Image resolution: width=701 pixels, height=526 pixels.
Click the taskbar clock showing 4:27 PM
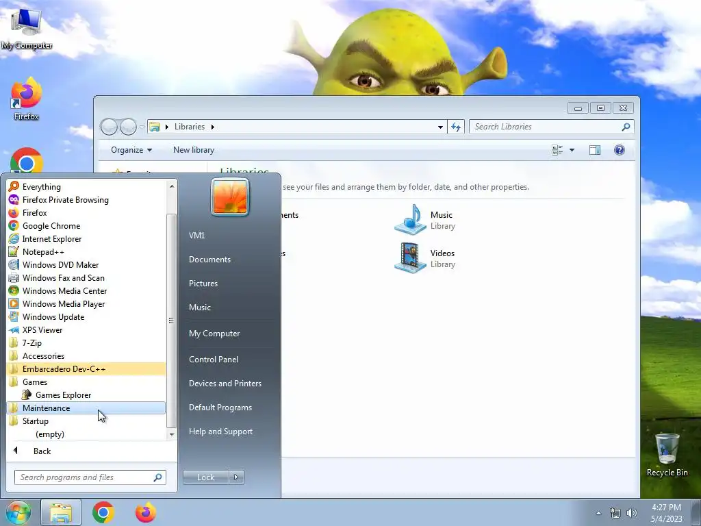pos(667,513)
